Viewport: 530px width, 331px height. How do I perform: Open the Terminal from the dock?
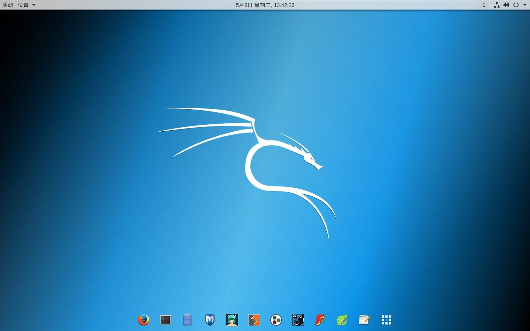(x=166, y=320)
